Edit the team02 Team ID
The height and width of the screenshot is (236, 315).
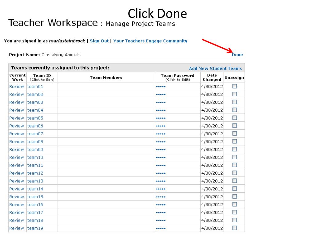tap(35, 94)
